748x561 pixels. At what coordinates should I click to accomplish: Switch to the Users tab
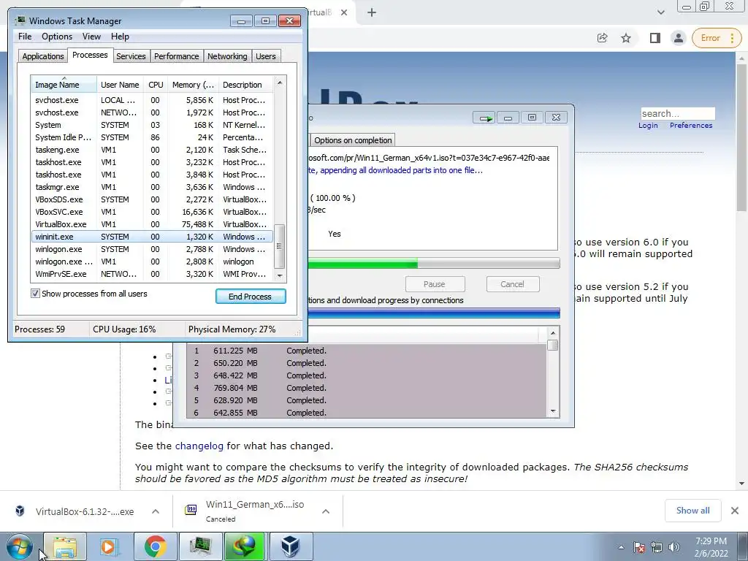click(x=266, y=56)
